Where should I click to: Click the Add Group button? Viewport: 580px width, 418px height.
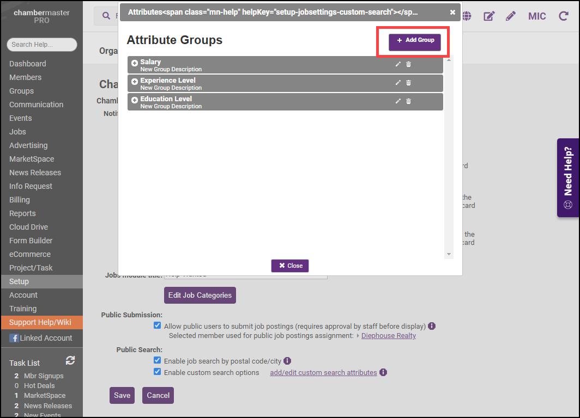click(414, 41)
